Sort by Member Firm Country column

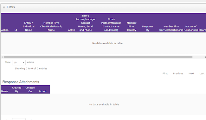pos(132,27)
